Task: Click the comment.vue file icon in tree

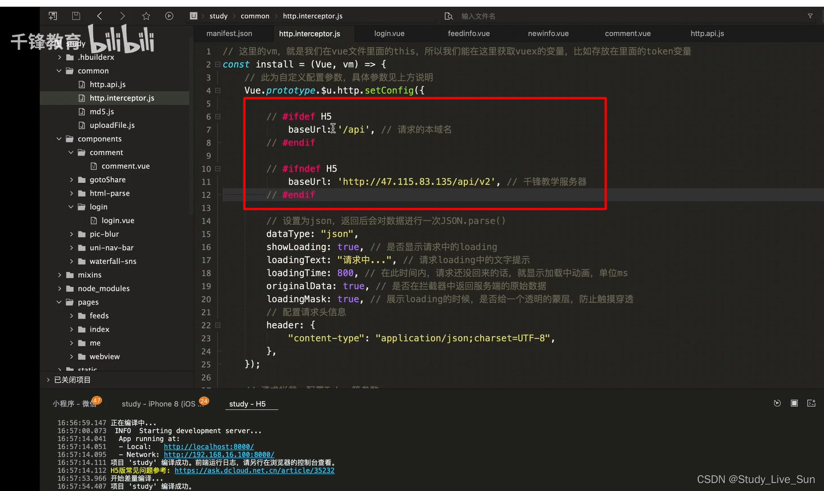Action: (93, 166)
